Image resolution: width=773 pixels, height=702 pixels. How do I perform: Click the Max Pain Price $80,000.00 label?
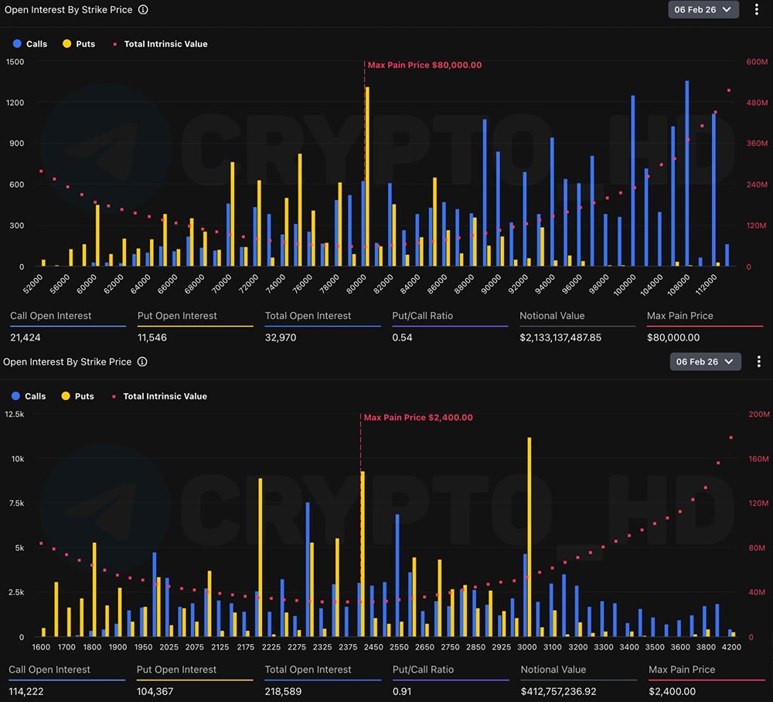pyautogui.click(x=424, y=65)
